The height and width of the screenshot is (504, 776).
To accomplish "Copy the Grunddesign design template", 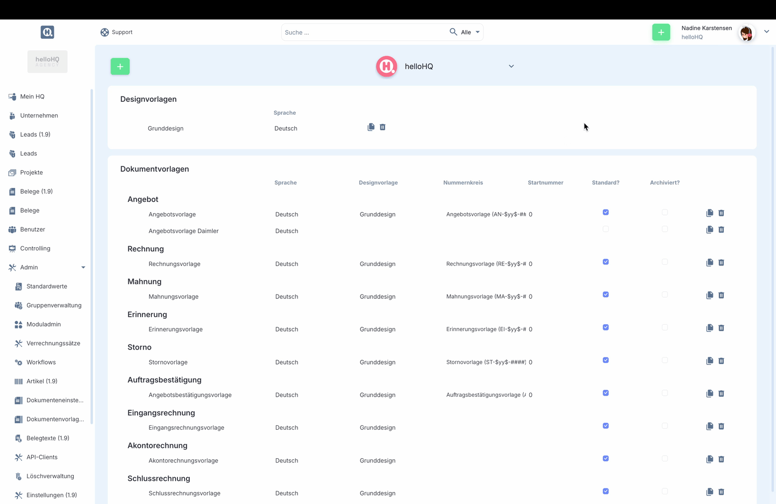I will tap(371, 127).
